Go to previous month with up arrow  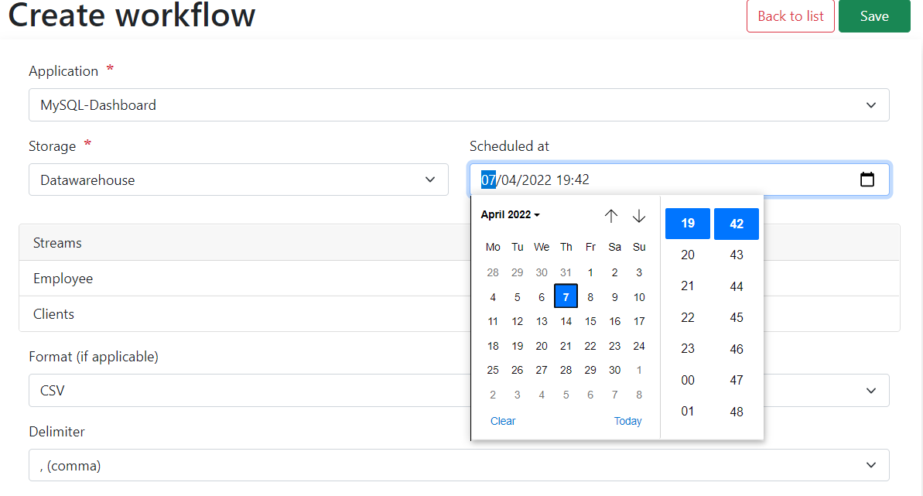(x=611, y=216)
